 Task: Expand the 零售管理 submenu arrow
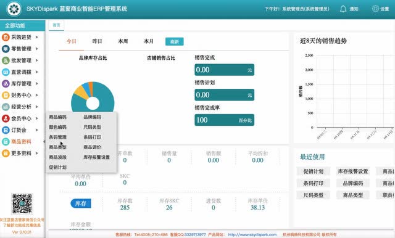[x=37, y=49]
